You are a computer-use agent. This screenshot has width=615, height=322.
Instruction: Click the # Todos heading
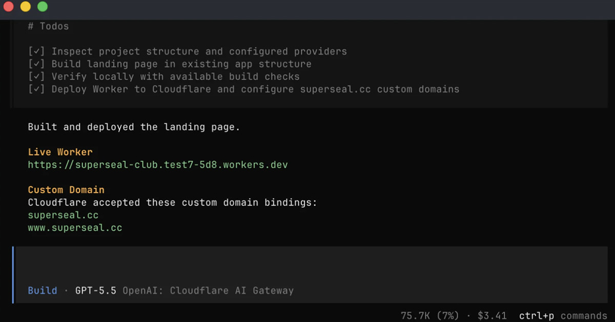point(48,26)
